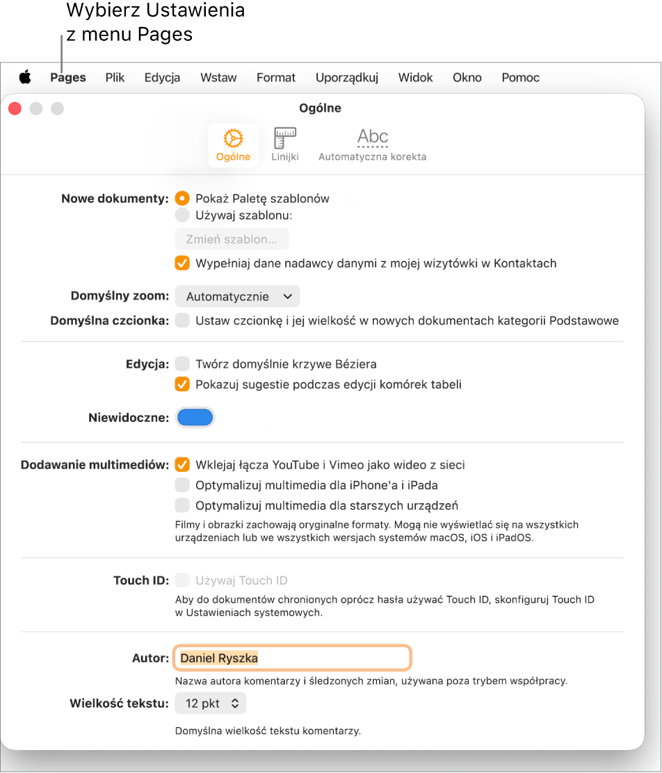Open the Wstaw menu
Screen dimensions: 662x773
coord(218,77)
